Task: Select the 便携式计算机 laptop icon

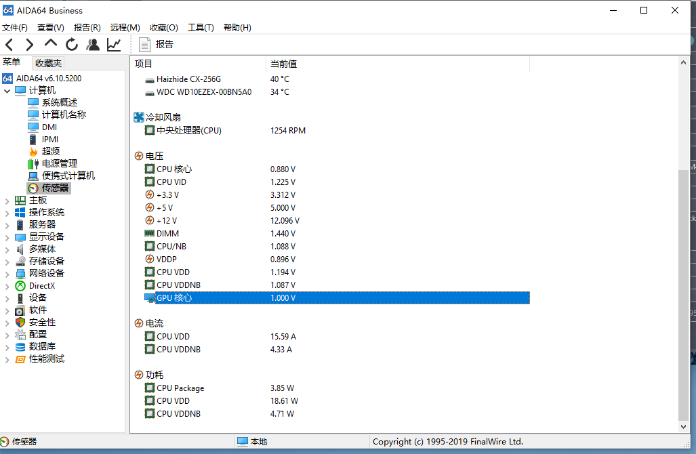Action: [x=33, y=176]
